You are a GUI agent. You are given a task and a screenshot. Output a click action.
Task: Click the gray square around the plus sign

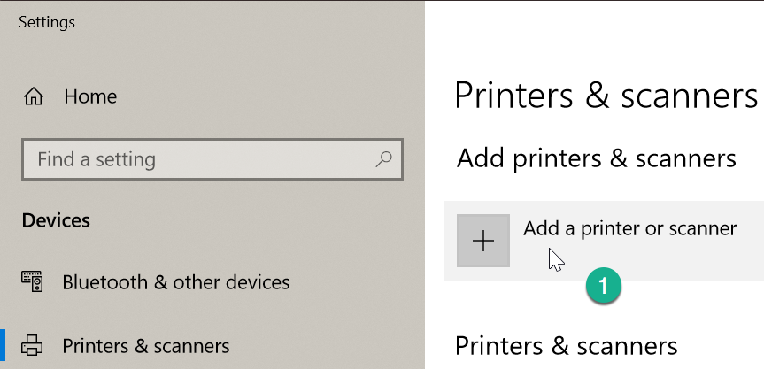point(483,241)
